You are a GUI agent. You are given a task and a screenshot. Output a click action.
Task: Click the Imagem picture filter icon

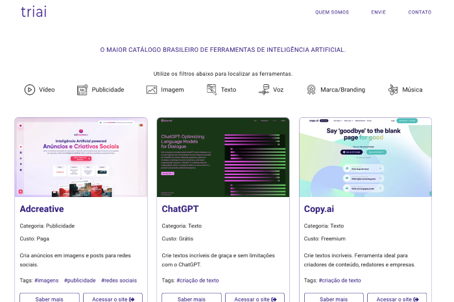(x=151, y=90)
